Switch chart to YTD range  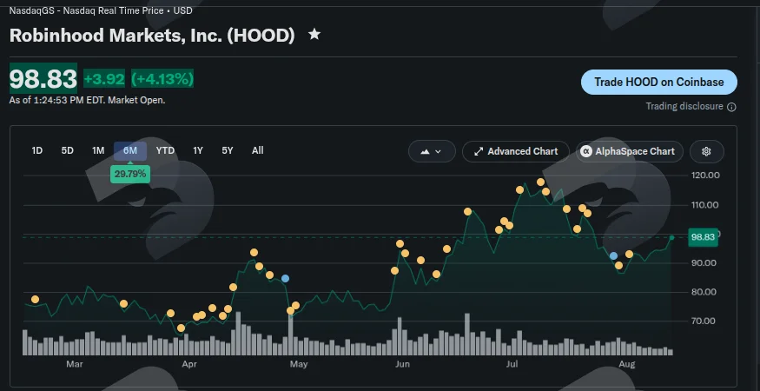point(165,151)
